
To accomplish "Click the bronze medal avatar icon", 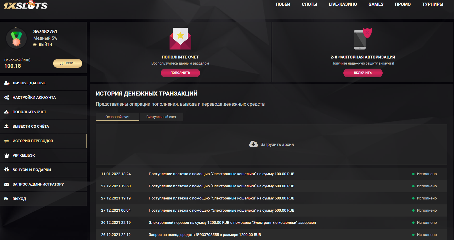I will (x=17, y=38).
